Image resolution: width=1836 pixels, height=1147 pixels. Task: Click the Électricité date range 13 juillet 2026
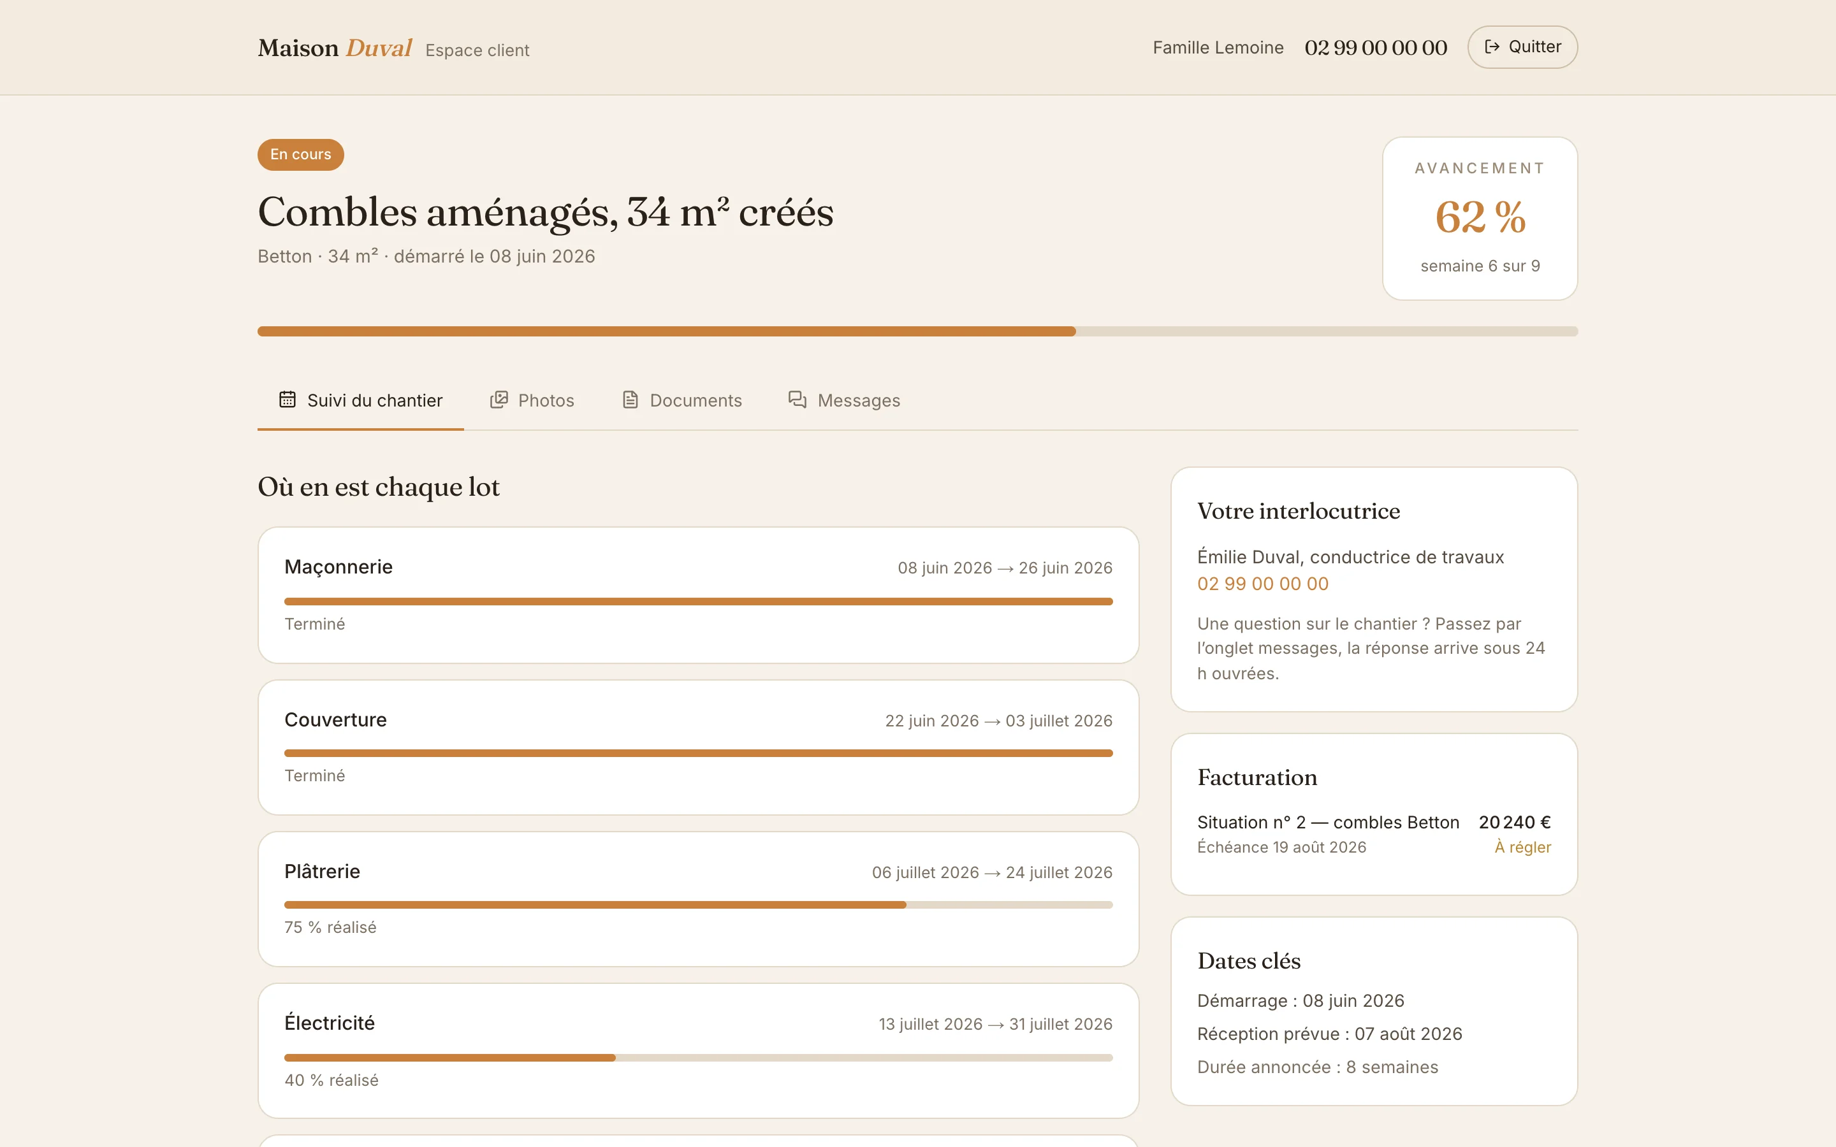tap(995, 1024)
